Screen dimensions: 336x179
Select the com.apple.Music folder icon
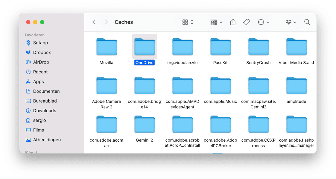pyautogui.click(x=221, y=86)
